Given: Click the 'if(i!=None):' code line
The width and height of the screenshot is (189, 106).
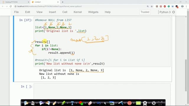Looking at the screenshot, I should (52, 49).
